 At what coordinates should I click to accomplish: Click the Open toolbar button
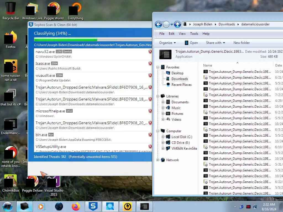click(191, 43)
